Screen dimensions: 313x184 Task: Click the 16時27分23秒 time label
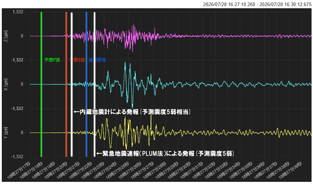click(x=93, y=170)
